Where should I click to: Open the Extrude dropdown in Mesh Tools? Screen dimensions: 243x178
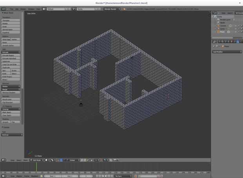click(x=11, y=52)
